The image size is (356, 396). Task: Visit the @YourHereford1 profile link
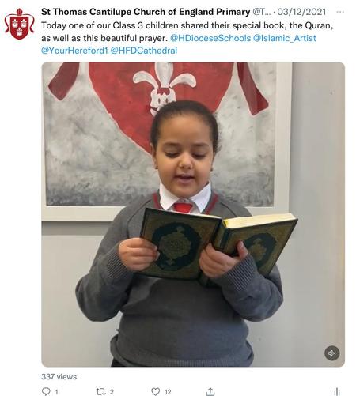pyautogui.click(x=74, y=51)
